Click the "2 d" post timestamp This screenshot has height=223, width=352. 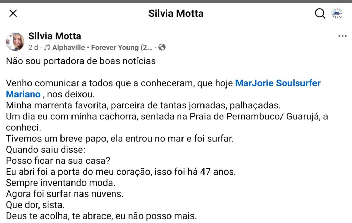[33, 47]
